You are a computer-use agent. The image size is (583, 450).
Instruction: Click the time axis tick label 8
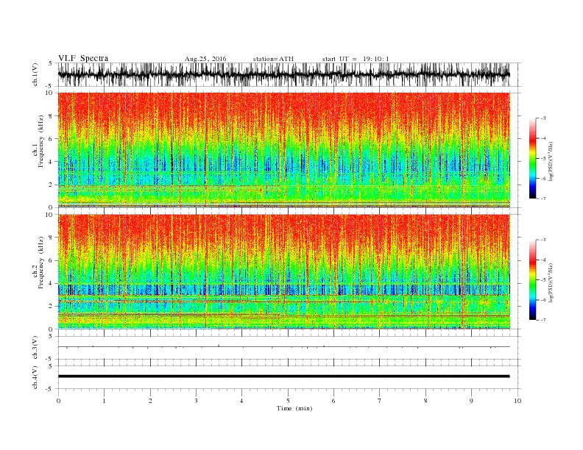(x=425, y=401)
